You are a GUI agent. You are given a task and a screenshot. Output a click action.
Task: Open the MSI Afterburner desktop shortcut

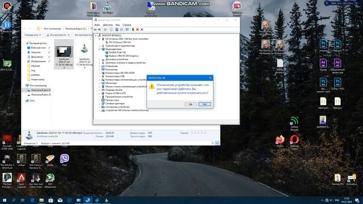pos(50,181)
